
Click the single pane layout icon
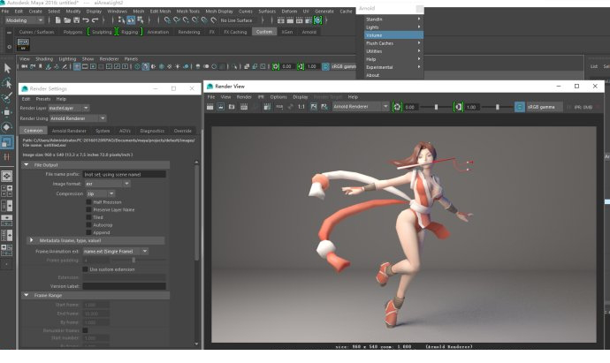coord(6,177)
